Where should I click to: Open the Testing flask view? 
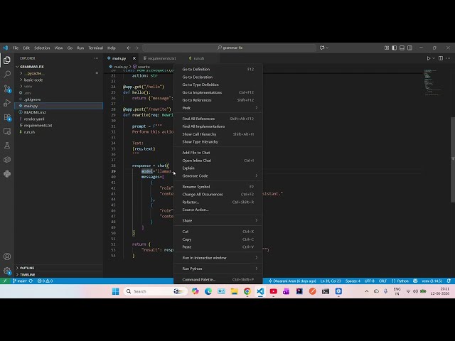[x=7, y=146]
